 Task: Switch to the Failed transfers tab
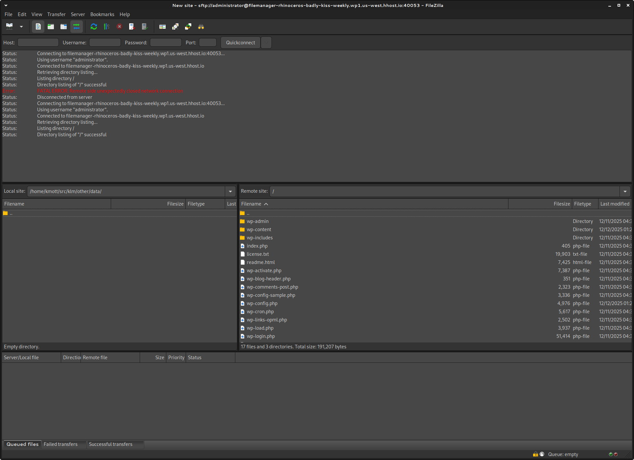(x=60, y=444)
